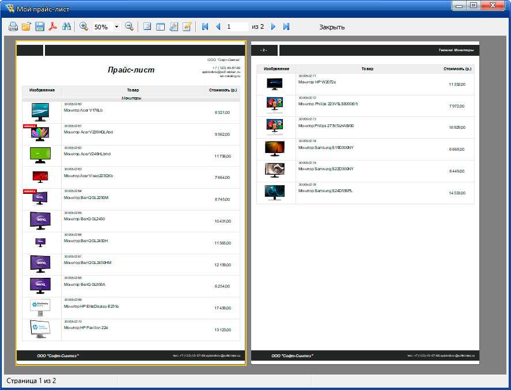Click the Samsung S24D590PL monitor image

[274, 193]
